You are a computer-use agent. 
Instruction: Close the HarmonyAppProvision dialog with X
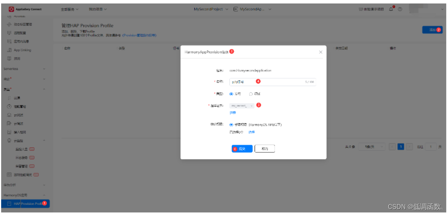point(321,52)
